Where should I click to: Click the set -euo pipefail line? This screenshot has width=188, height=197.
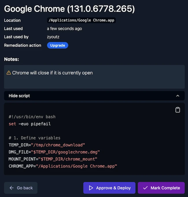point(30,124)
